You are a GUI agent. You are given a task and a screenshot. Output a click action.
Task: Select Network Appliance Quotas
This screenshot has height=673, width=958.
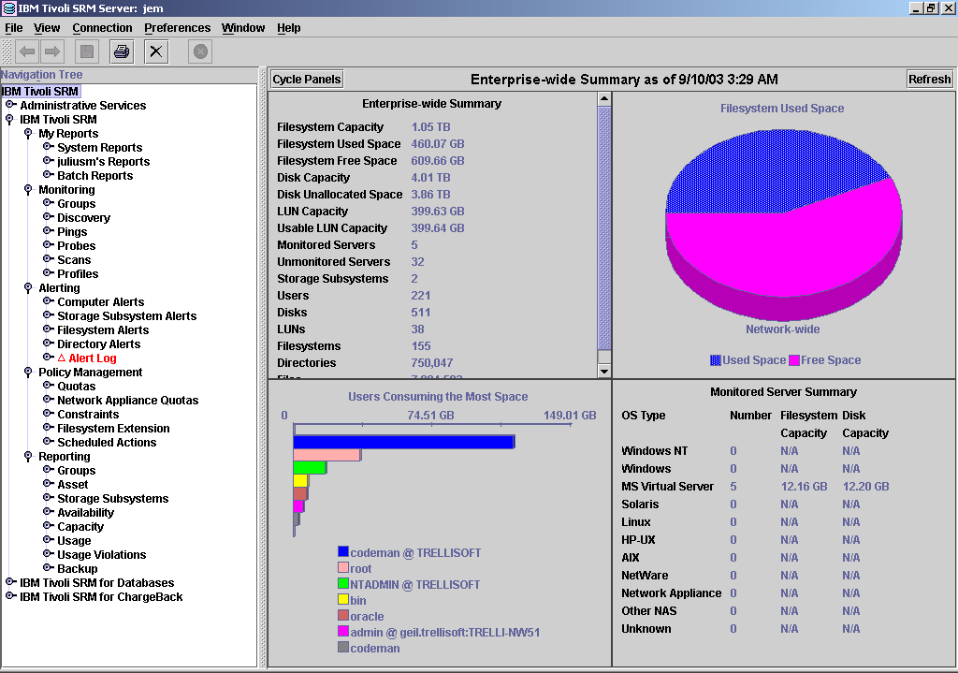click(127, 401)
